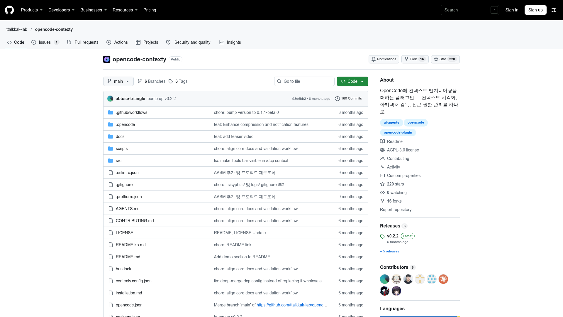Image resolution: width=563 pixels, height=317 pixels.
Task: Open the Pricing page
Action: (x=150, y=10)
